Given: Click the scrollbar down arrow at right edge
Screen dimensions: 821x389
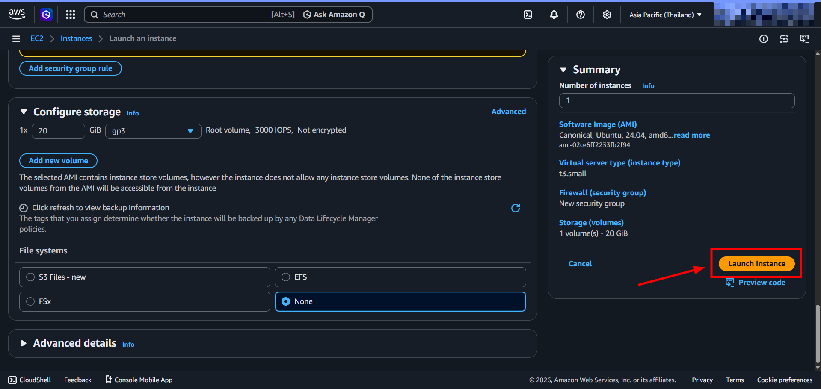Looking at the screenshot, I should click(x=818, y=367).
